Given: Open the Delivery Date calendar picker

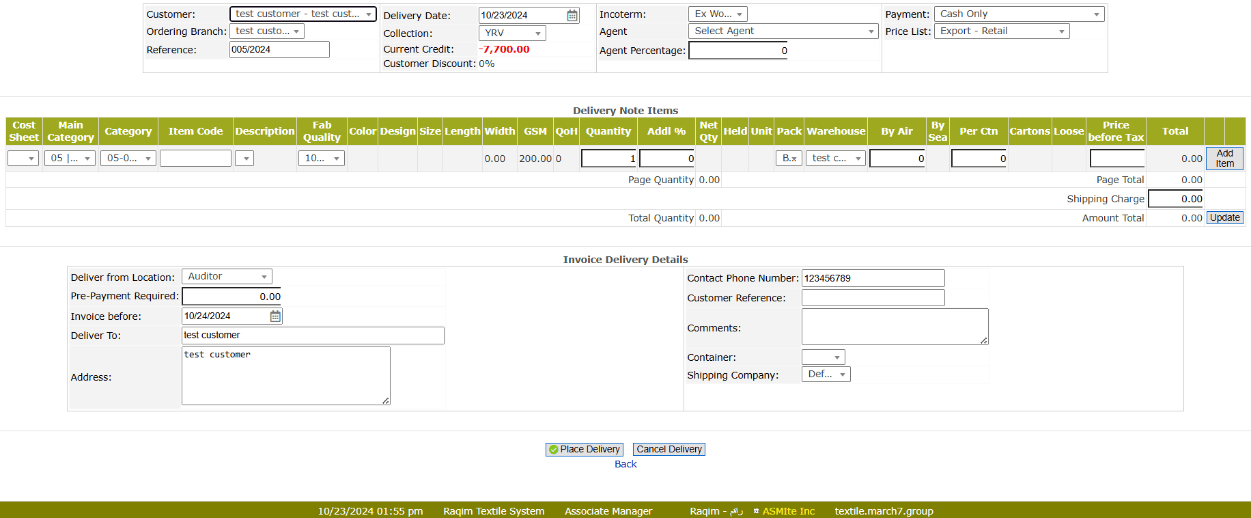Looking at the screenshot, I should click(x=572, y=15).
